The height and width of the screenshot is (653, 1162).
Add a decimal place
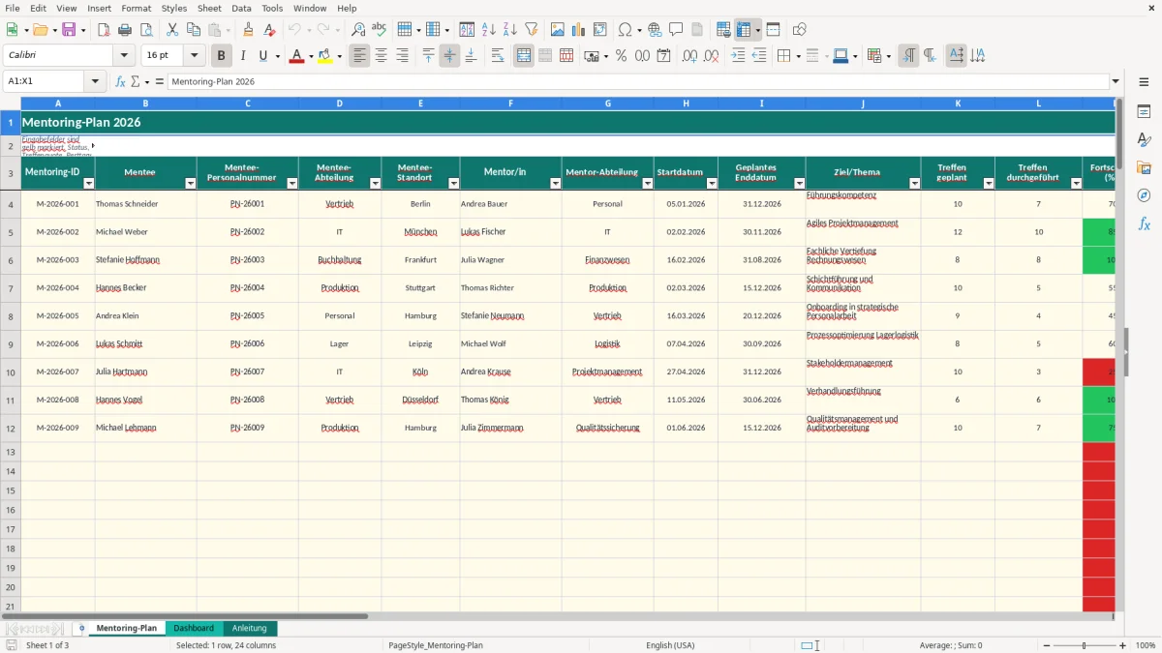click(689, 56)
